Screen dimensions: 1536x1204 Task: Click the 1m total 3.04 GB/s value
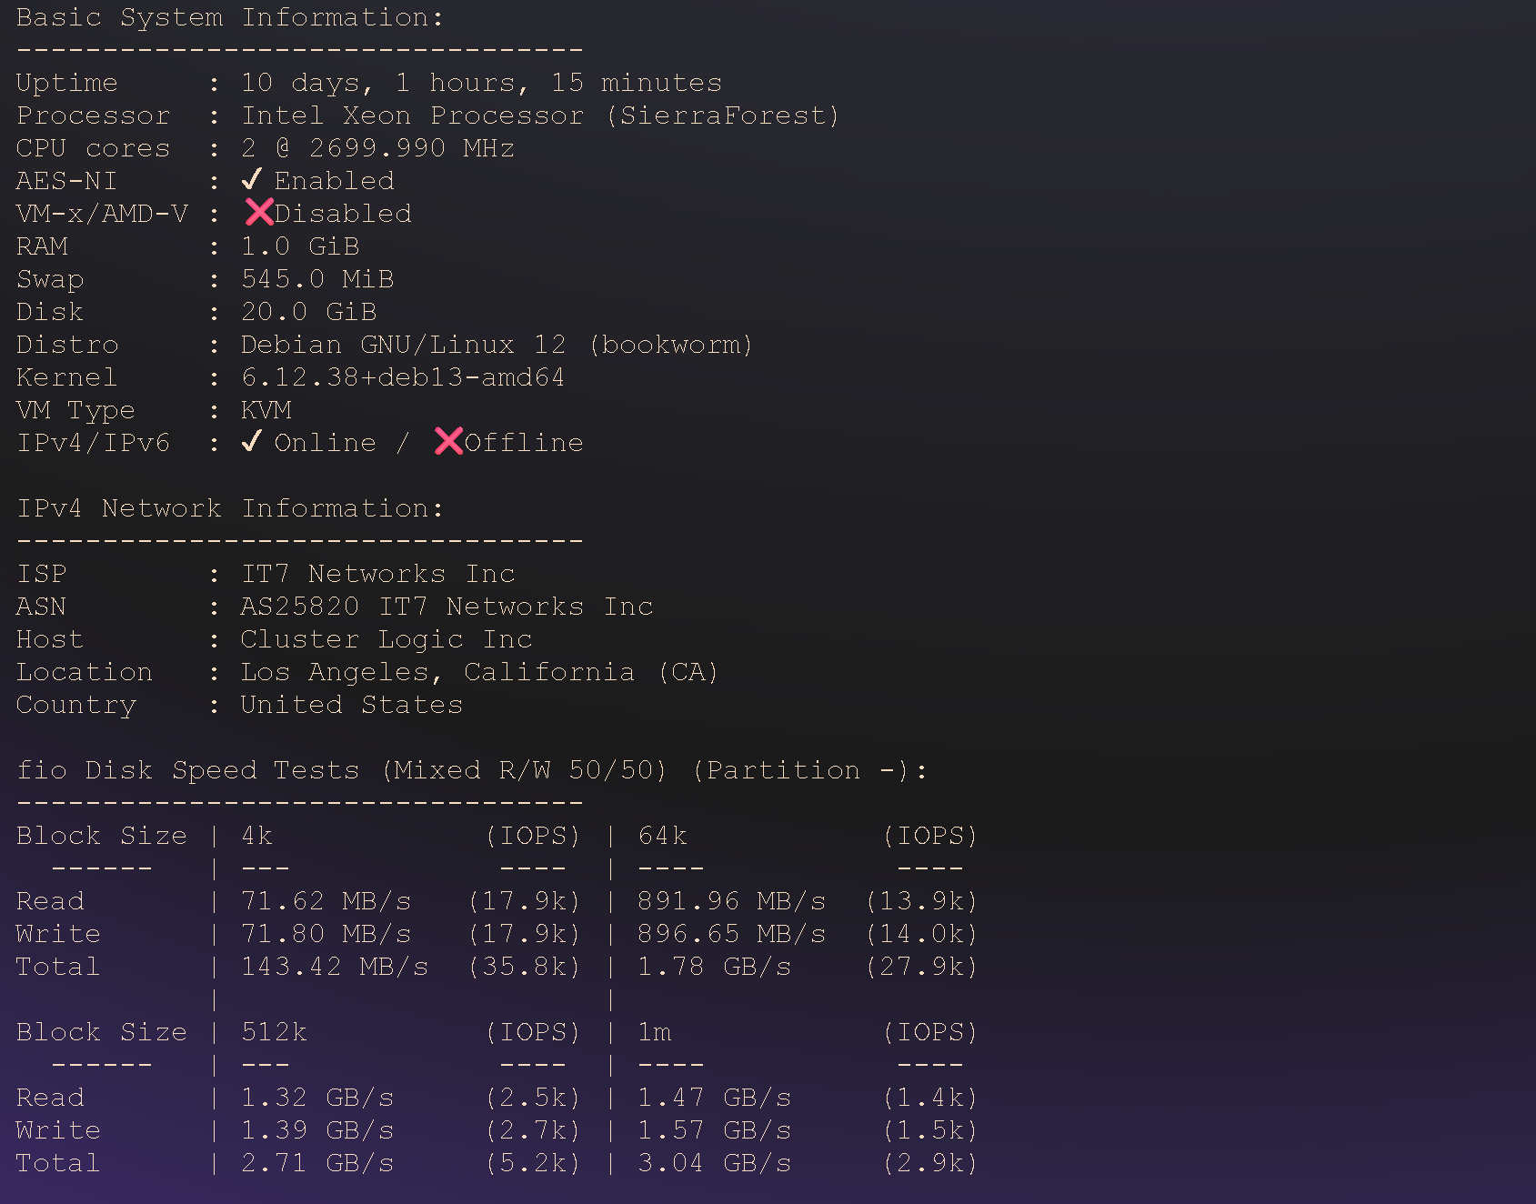pos(714,1163)
